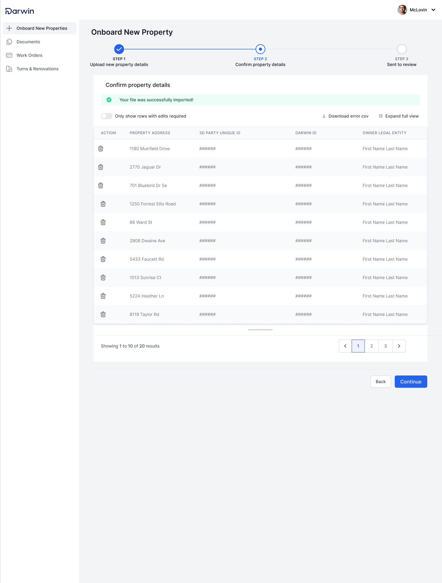Click the Documents sidebar icon
442x583 pixels.
(x=9, y=42)
